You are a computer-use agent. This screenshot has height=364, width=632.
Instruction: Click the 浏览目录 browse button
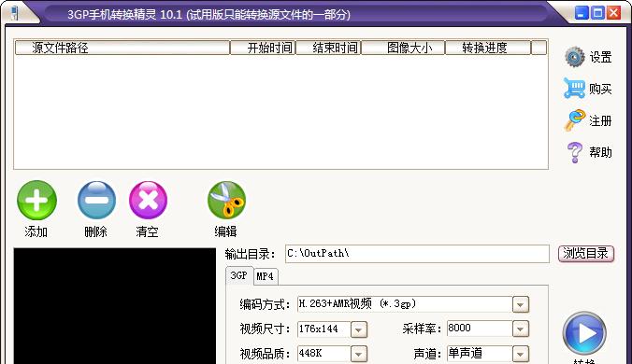pyautogui.click(x=586, y=254)
